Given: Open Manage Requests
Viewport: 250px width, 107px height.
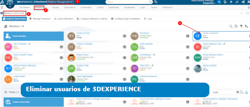Looking at the screenshot, I should (40, 19).
